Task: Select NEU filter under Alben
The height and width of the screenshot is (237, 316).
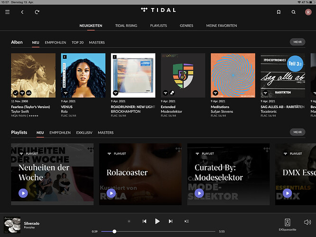Action: coord(36,43)
